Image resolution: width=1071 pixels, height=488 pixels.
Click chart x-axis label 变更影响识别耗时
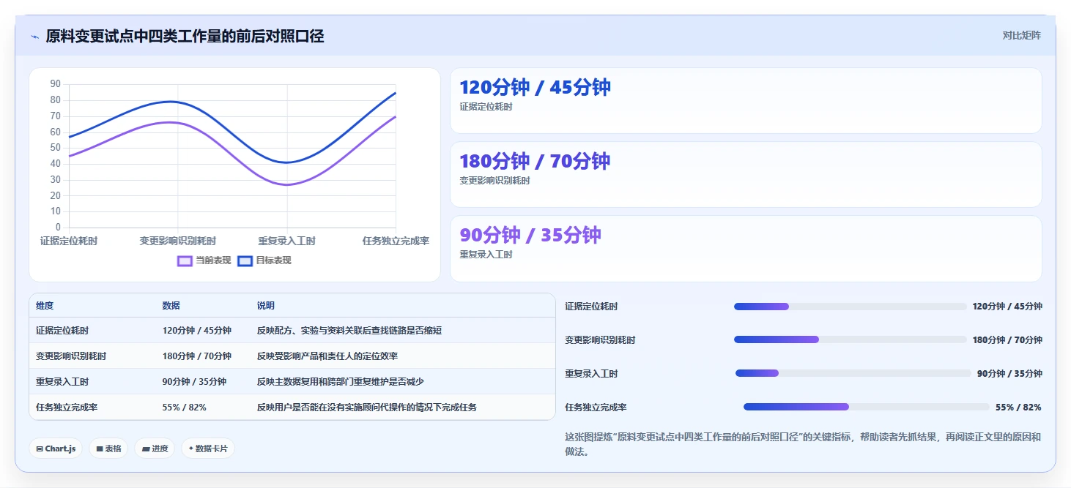(177, 241)
